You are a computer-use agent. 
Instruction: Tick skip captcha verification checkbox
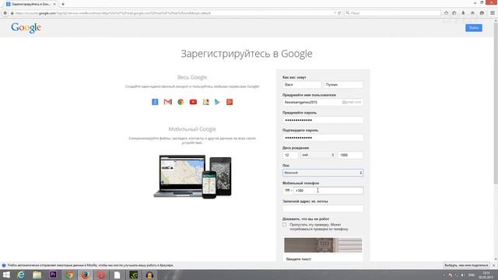(x=285, y=225)
